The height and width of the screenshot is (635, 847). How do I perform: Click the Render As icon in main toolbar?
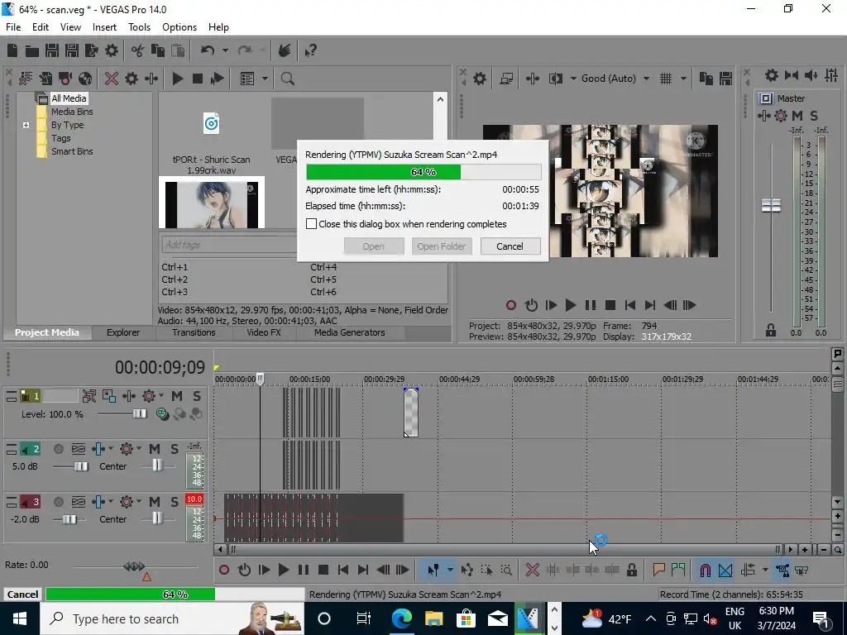pyautogui.click(x=92, y=50)
